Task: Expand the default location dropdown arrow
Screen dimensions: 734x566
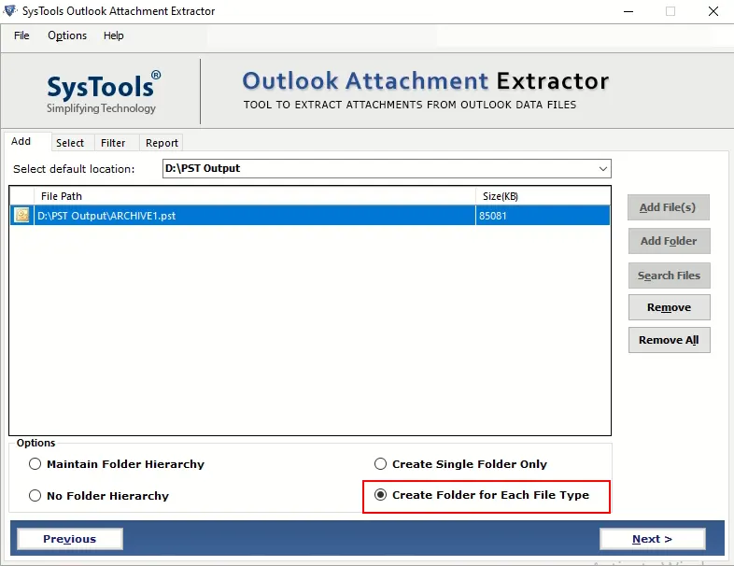Action: pyautogui.click(x=603, y=168)
